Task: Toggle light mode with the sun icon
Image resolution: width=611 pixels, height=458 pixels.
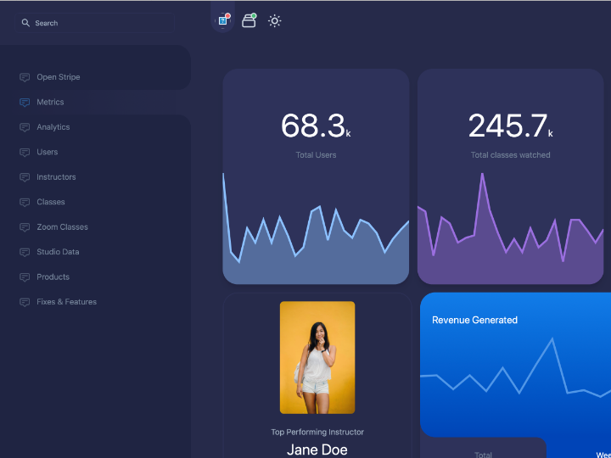Action: pos(274,20)
